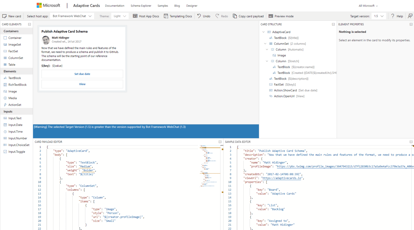
Task: Collapse the ColumnSet tree node
Action: (265, 44)
